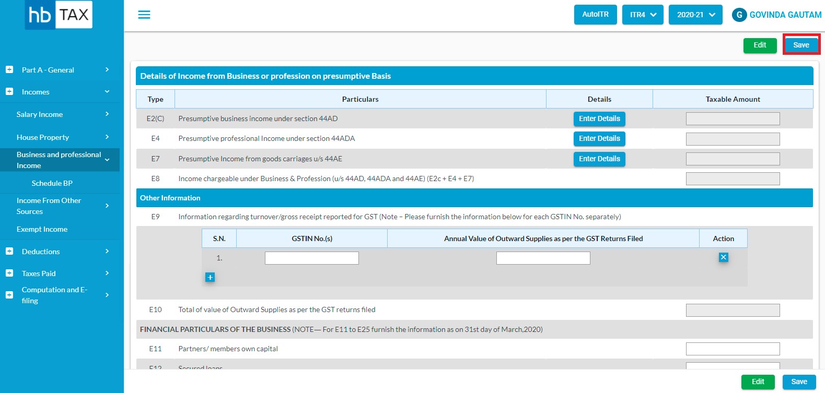Click the plus icon beside Computation and E-filing

pyautogui.click(x=9, y=295)
